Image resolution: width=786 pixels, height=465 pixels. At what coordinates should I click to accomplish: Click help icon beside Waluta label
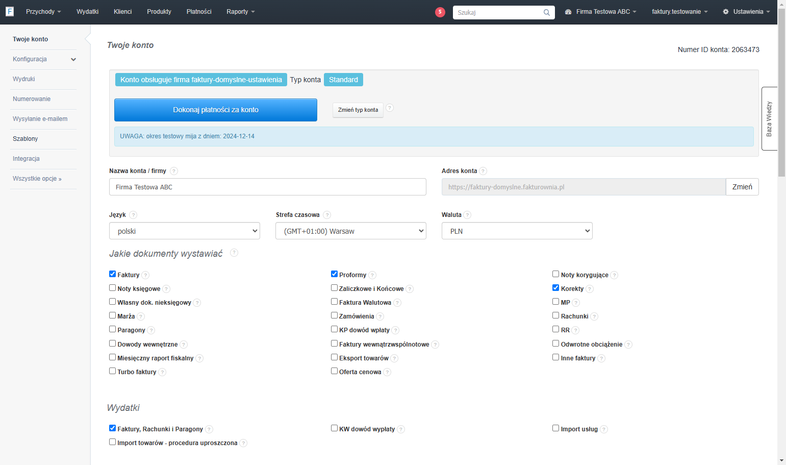coord(467,215)
